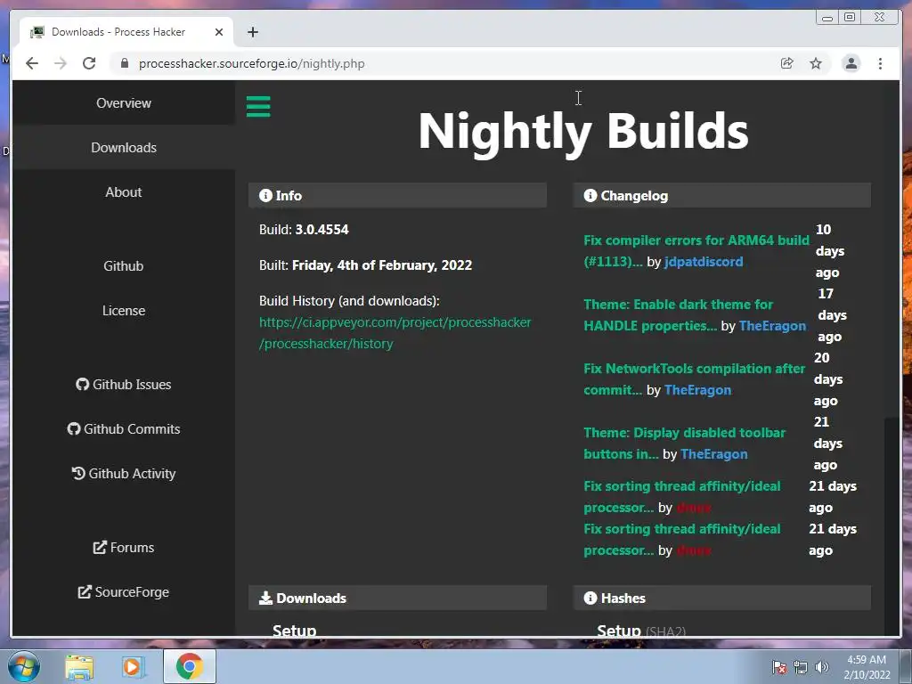Click the padlock site info icon
This screenshot has width=912, height=684.
click(125, 63)
